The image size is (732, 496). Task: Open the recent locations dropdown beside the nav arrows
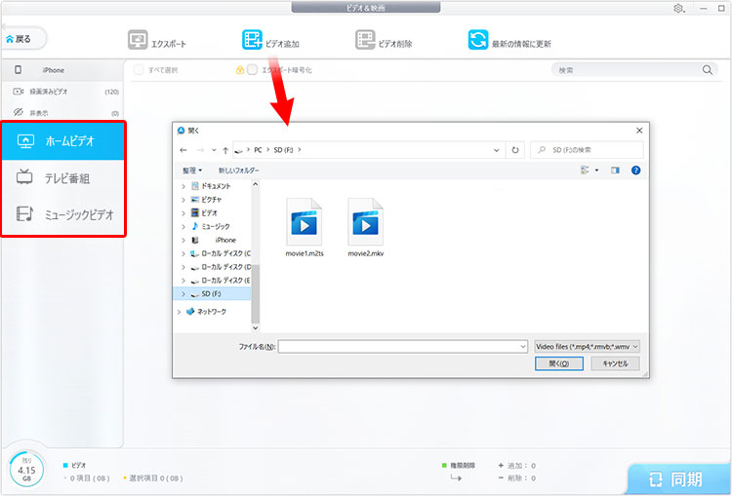(x=214, y=150)
